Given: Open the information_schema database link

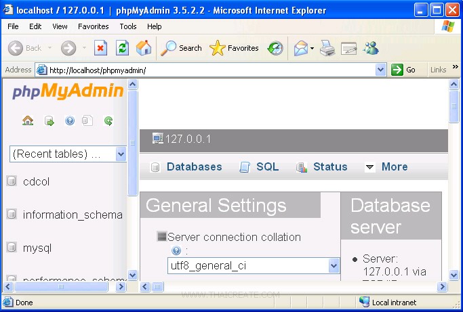Looking at the screenshot, I should [x=73, y=215].
